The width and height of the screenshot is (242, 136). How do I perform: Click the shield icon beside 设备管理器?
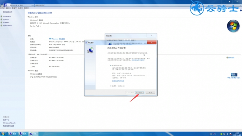[2, 17]
